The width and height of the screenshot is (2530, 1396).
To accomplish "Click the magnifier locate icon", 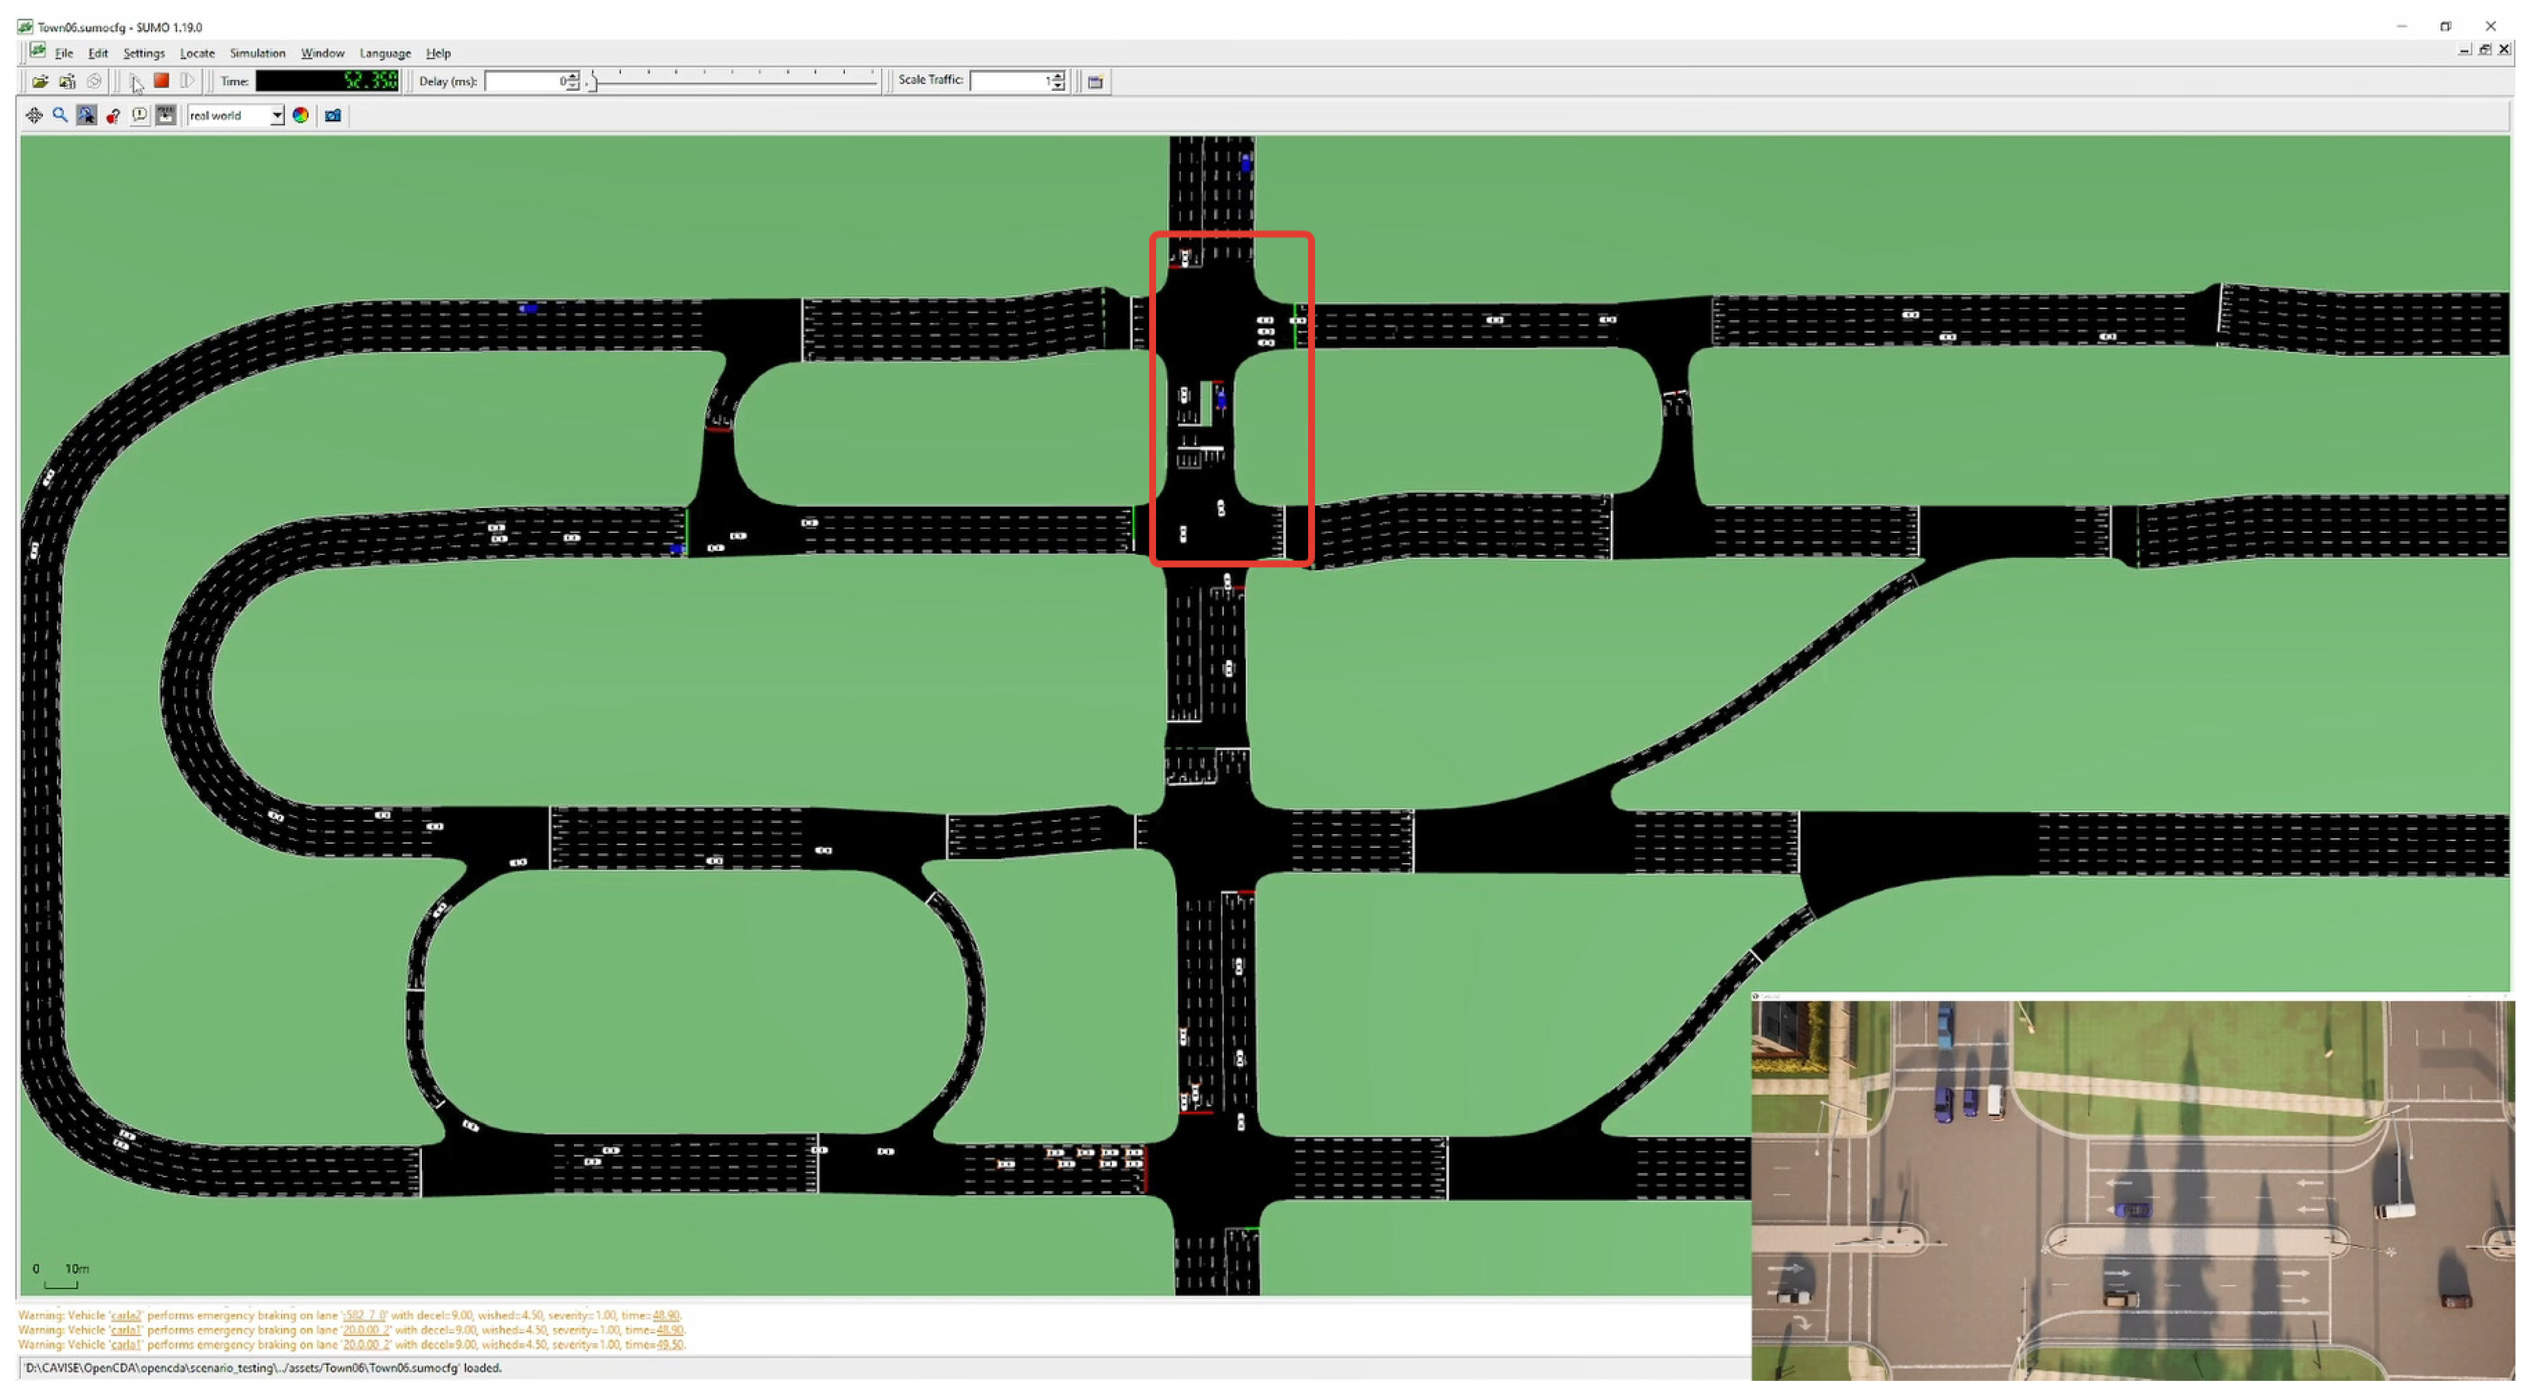I will tap(60, 116).
